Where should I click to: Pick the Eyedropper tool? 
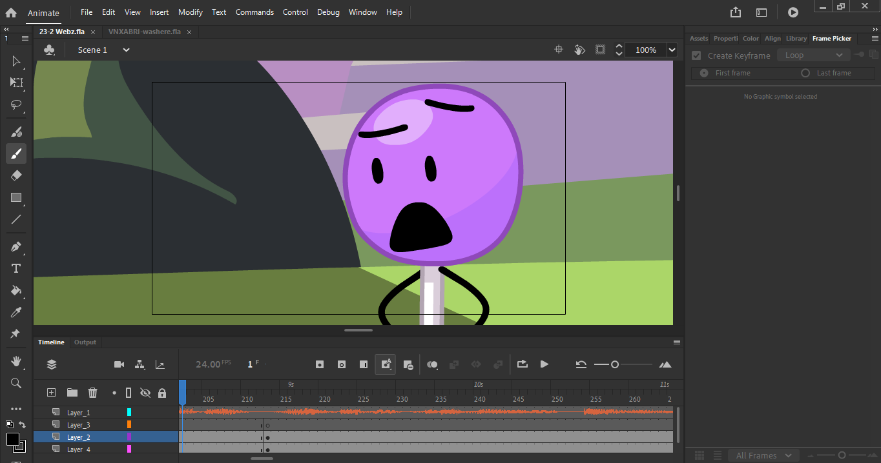17,313
